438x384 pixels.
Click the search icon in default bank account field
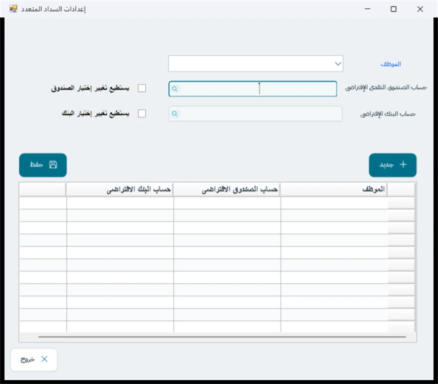point(175,114)
